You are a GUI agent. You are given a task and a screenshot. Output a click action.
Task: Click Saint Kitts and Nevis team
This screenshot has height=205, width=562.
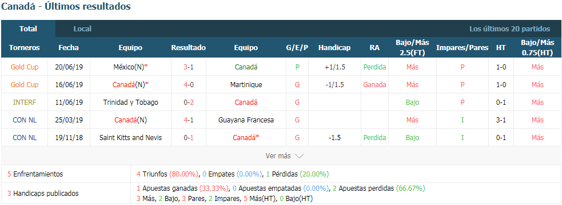130,137
